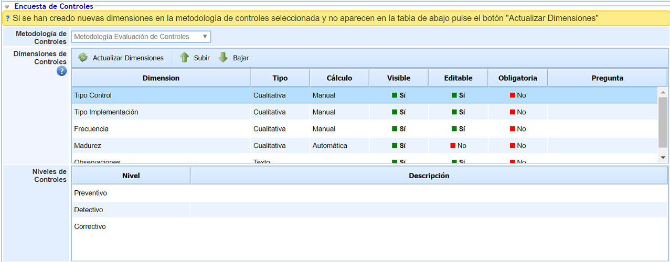Sort by the Dimension column header
The width and height of the screenshot is (670, 262).
[161, 78]
